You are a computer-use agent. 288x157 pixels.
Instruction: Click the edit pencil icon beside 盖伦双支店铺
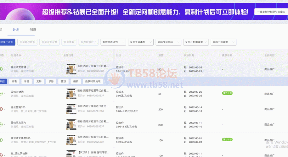click(28, 67)
